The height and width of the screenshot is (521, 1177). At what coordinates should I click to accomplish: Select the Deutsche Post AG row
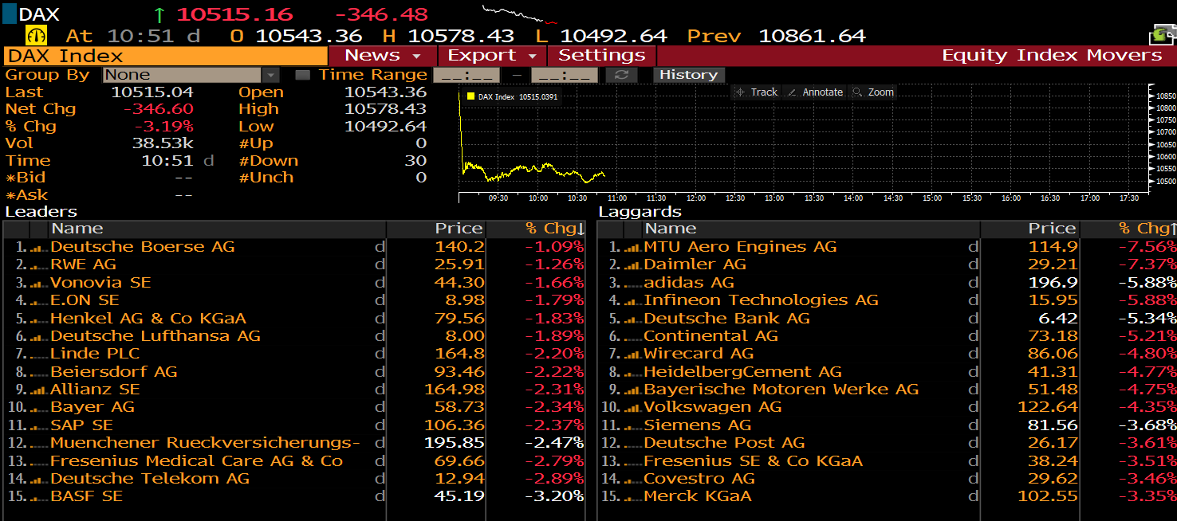[x=888, y=443]
